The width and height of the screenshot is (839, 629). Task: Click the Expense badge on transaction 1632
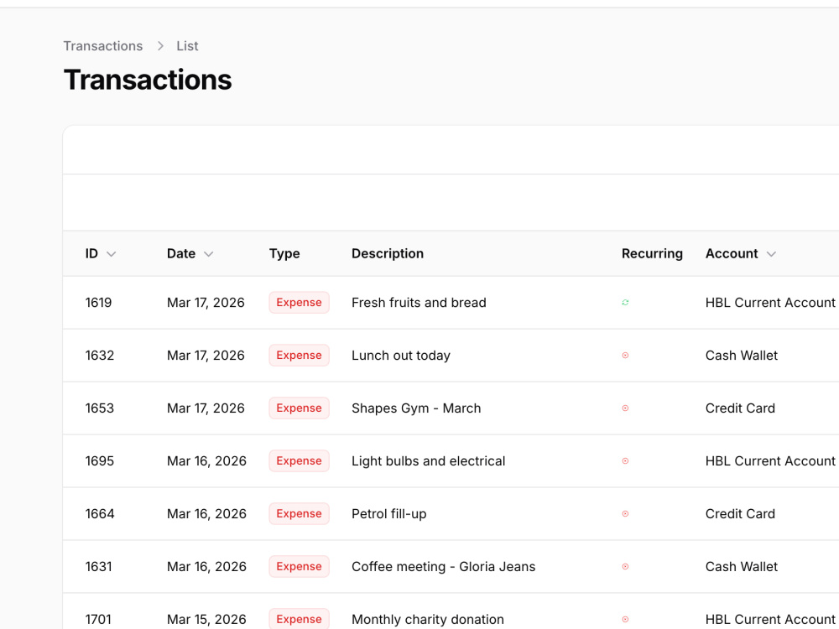tap(300, 356)
